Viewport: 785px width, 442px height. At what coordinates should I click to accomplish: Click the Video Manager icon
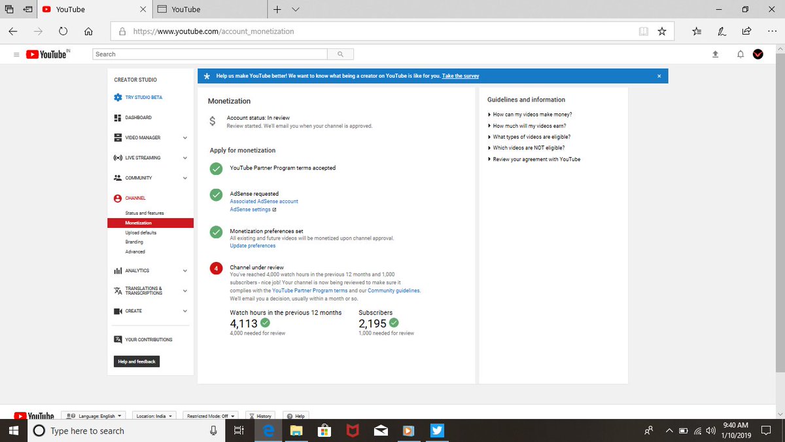pos(118,138)
